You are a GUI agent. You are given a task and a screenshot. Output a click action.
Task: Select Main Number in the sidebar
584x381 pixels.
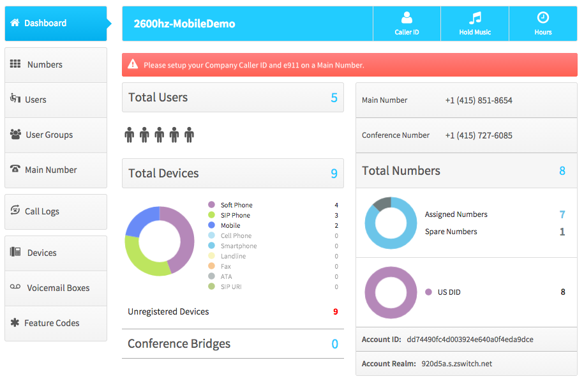(x=56, y=170)
